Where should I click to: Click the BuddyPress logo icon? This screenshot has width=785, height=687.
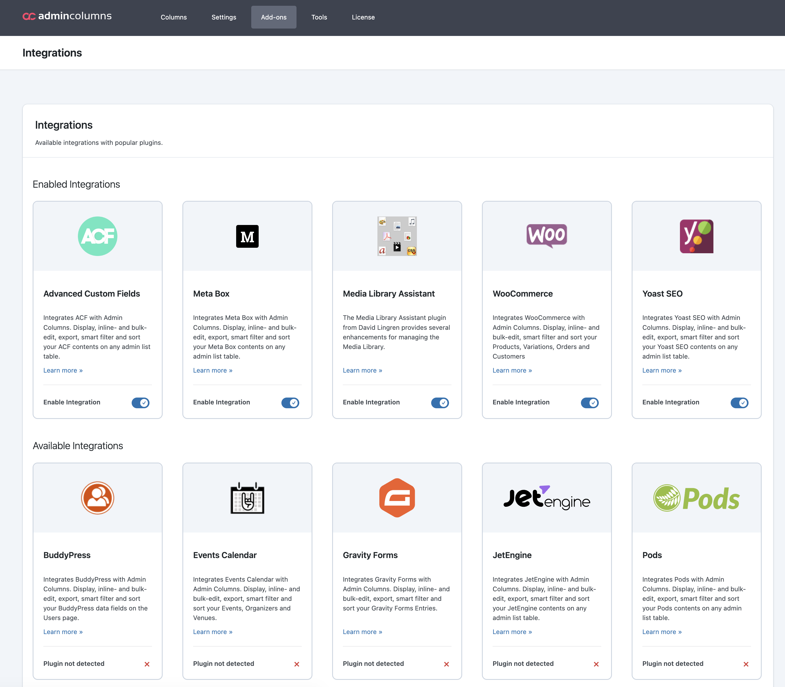97,498
